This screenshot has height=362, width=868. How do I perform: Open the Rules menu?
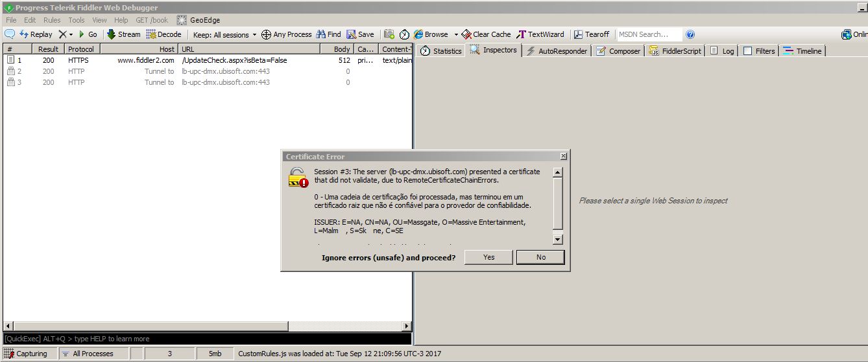coord(52,20)
